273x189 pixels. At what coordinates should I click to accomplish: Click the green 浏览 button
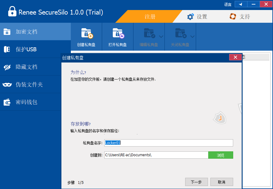point(221,155)
